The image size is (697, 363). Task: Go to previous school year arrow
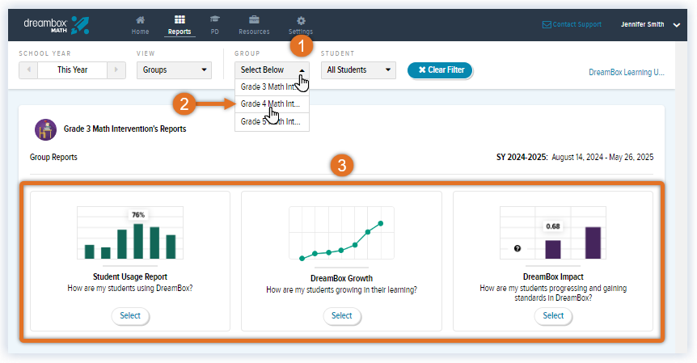[27, 70]
